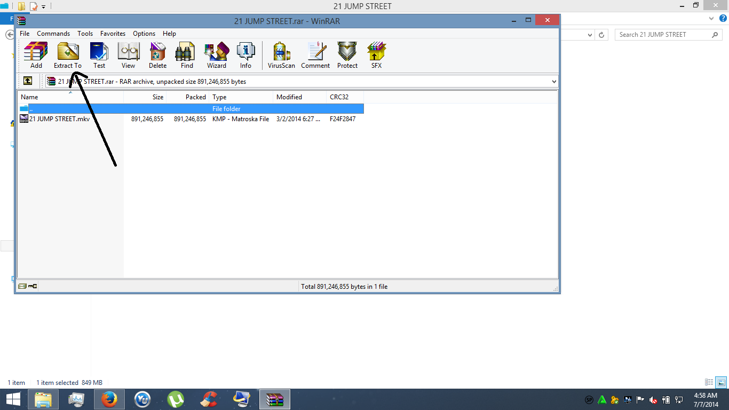Open the Options menu
Image resolution: width=729 pixels, height=410 pixels.
pos(144,34)
